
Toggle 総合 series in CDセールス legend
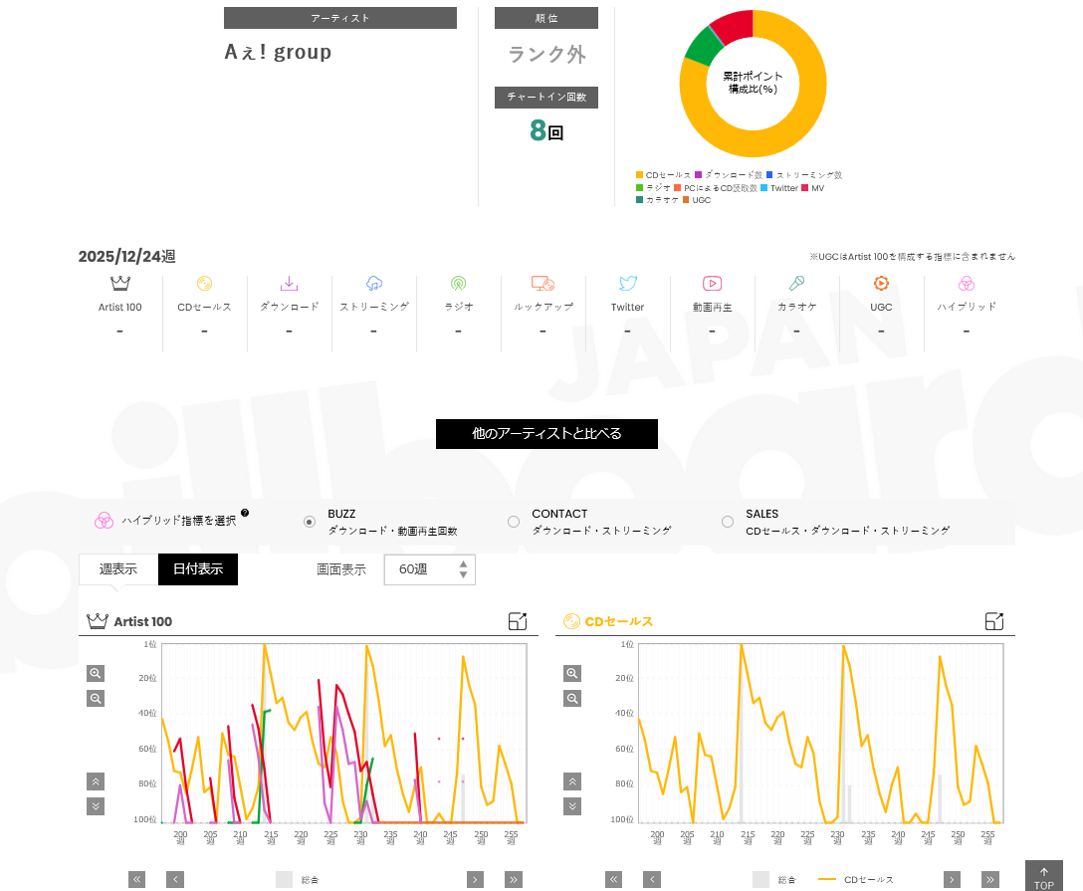[x=774, y=879]
